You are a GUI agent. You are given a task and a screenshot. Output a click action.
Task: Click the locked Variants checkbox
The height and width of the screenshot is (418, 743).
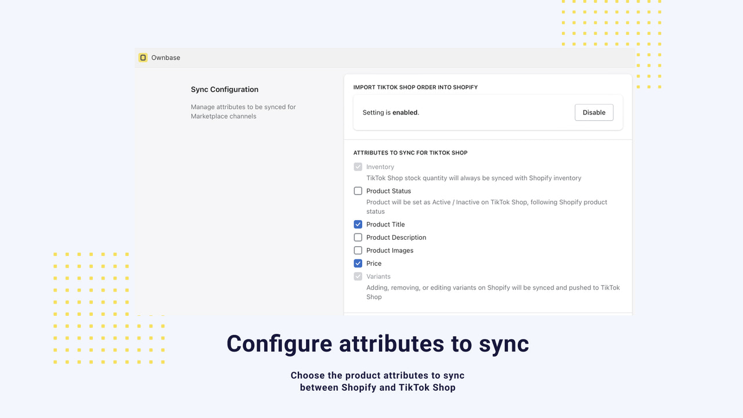[358, 276]
